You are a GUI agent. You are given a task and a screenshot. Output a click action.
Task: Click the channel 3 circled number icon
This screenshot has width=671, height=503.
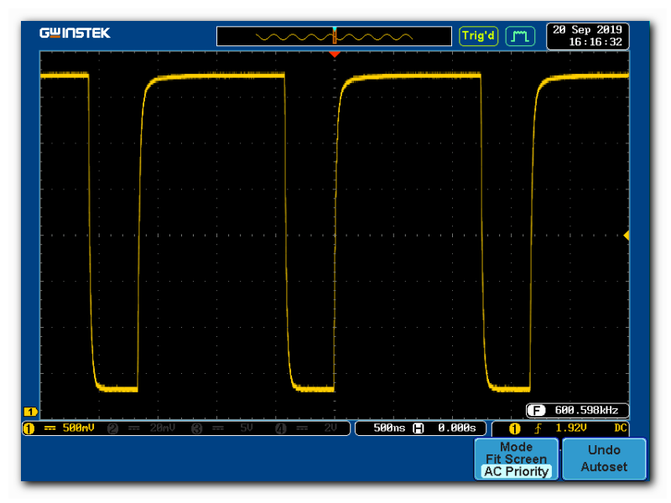[x=196, y=428]
